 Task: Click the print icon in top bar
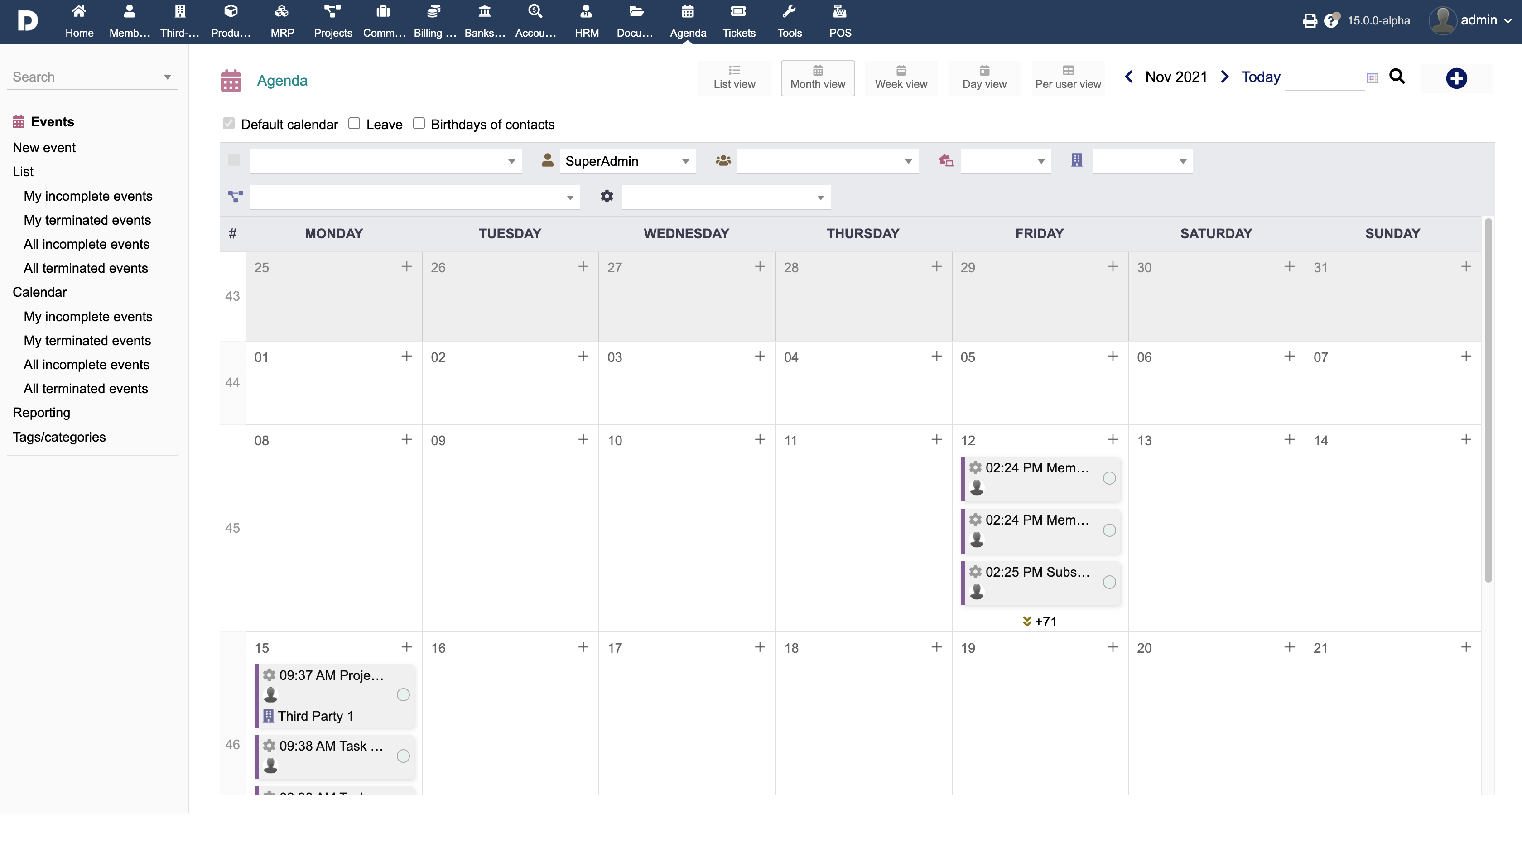tap(1309, 21)
